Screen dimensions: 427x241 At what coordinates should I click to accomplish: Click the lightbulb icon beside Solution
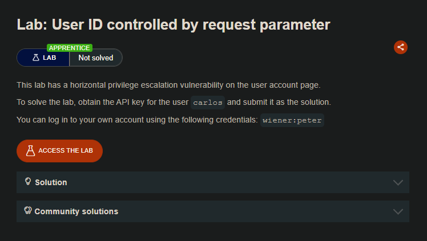[x=27, y=182]
